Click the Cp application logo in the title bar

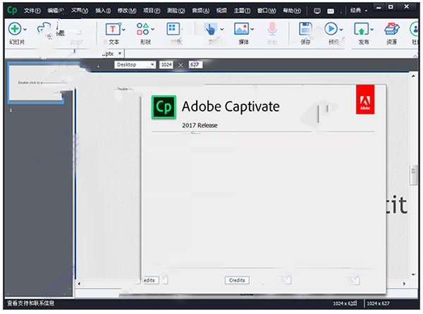(x=12, y=11)
